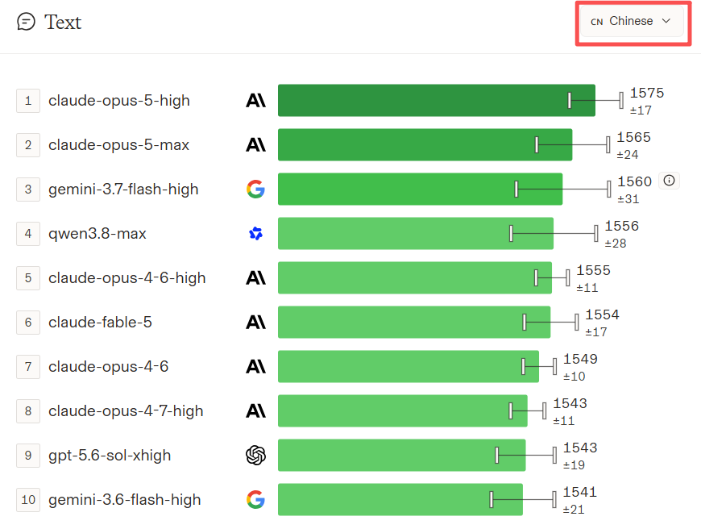The image size is (701, 529).
Task: Click the OpenAI logo beside gpt-5.6-sol-xhigh
Action: (x=255, y=455)
